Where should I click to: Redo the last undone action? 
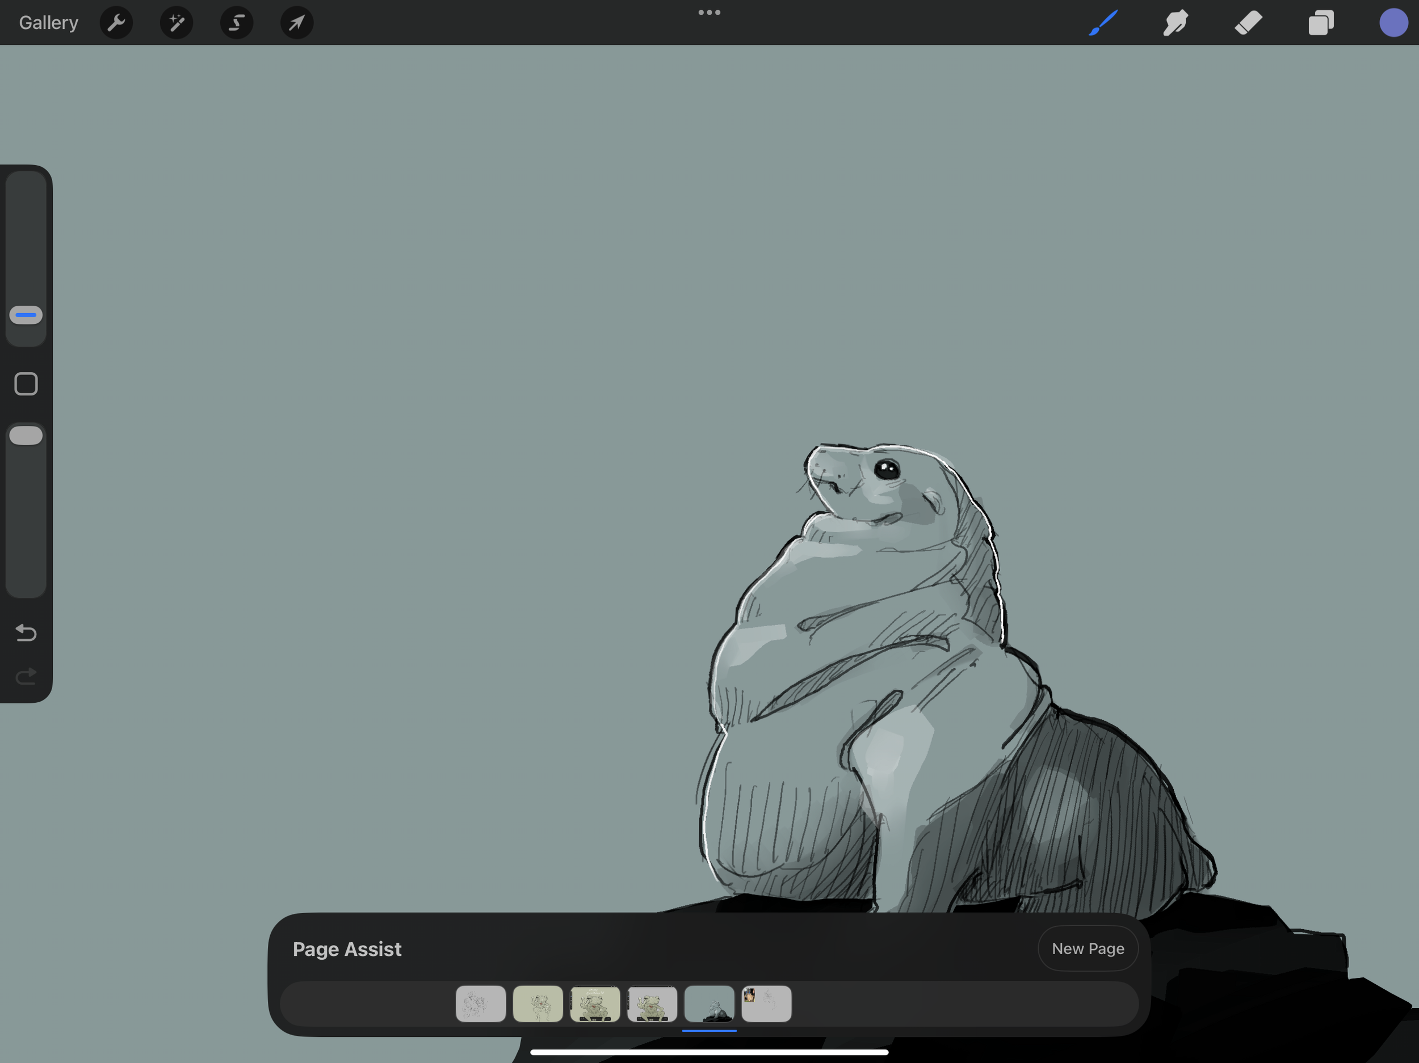point(26,676)
